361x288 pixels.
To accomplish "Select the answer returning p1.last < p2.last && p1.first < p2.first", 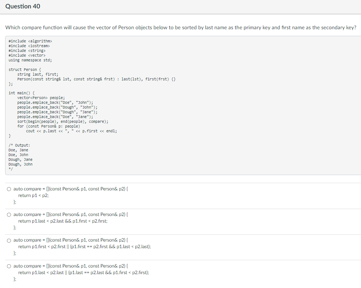I will coord(8,214).
